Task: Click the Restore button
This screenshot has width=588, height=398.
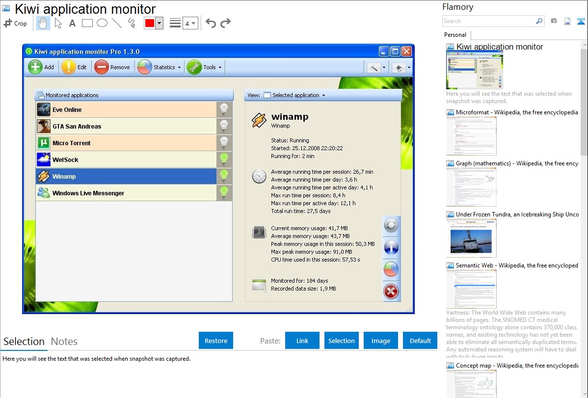Action: (x=216, y=341)
